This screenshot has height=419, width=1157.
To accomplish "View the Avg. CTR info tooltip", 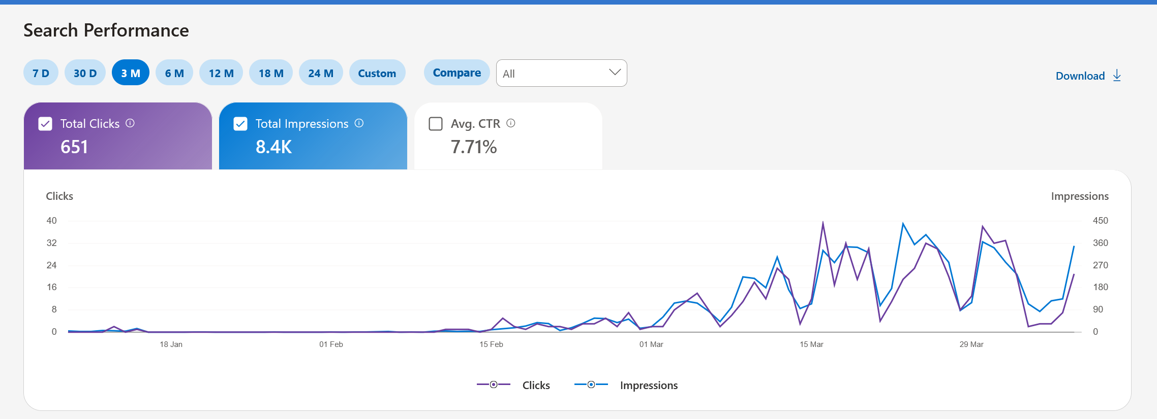I will (x=511, y=123).
